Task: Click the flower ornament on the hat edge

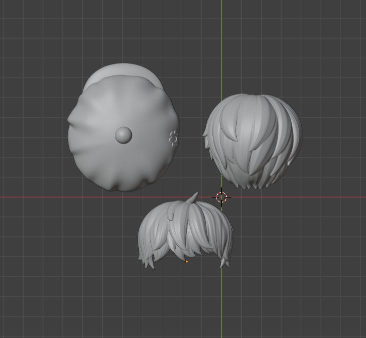Action: coord(174,137)
